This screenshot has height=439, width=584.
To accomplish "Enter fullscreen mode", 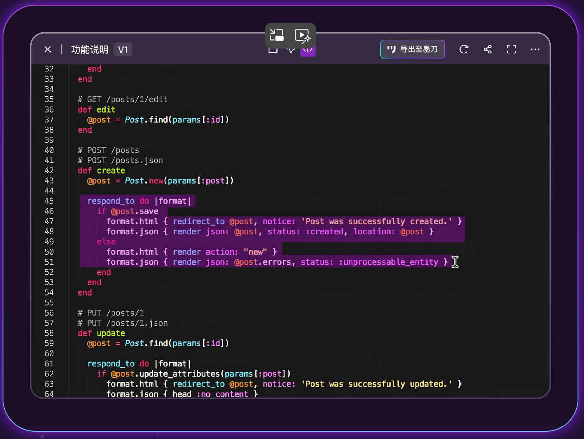I will tap(511, 49).
